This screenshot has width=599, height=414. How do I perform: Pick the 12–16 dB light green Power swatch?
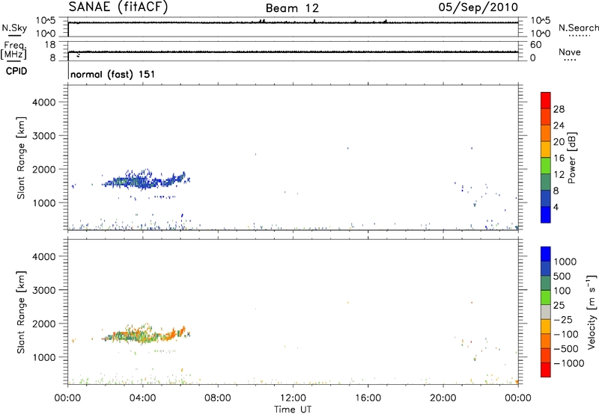tap(546, 165)
